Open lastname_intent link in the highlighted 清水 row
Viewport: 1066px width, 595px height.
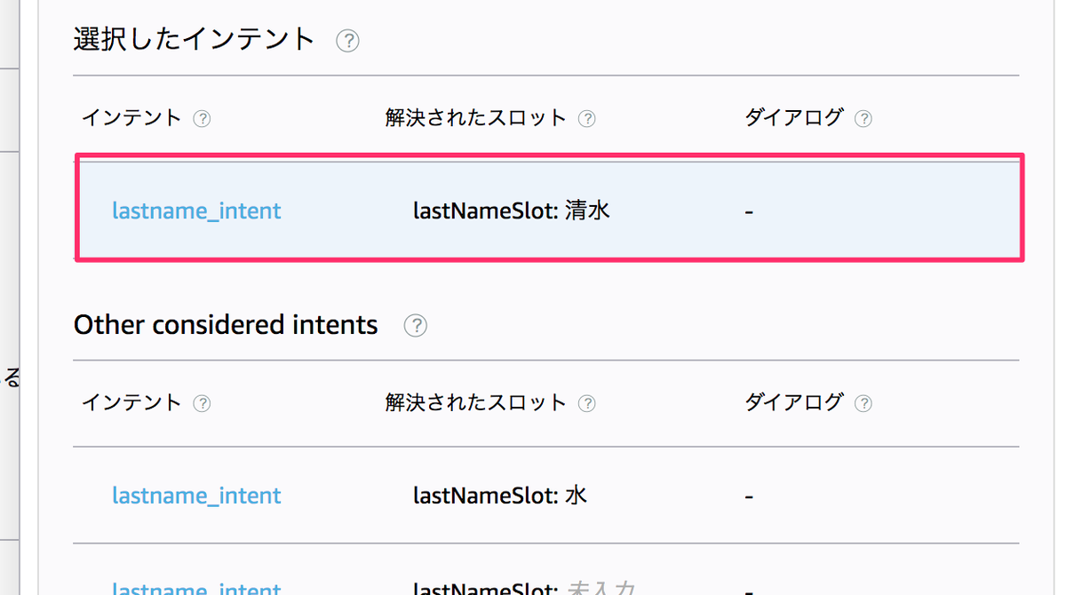(x=196, y=211)
